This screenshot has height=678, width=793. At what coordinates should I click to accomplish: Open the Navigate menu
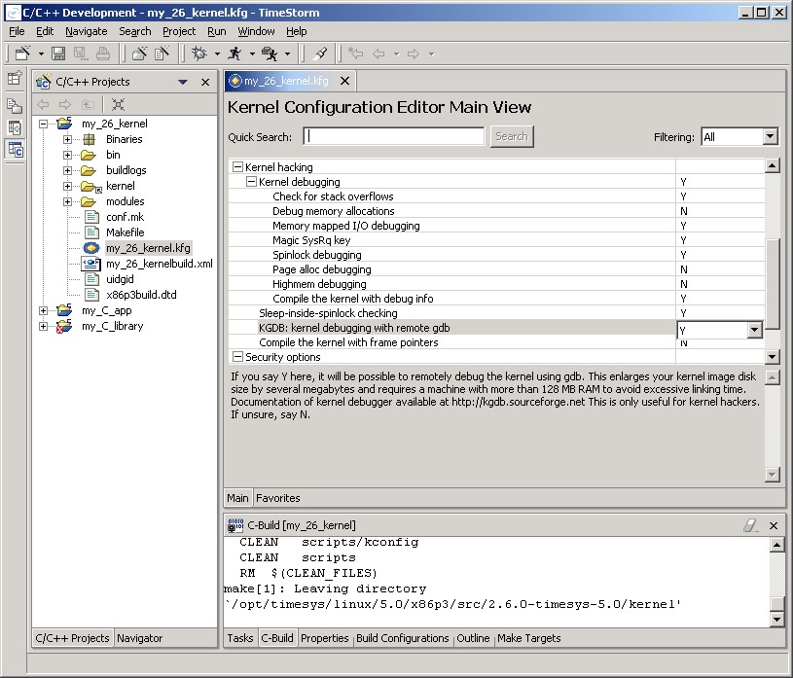(86, 31)
